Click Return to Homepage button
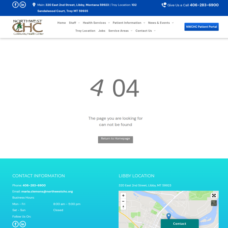 [x=115, y=140]
